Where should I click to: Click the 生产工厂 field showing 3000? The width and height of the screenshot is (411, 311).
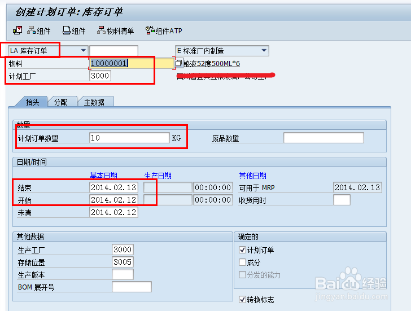coord(123,249)
